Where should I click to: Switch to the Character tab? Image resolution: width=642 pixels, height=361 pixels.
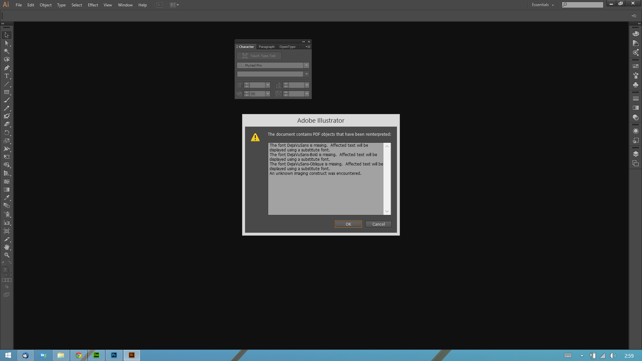click(246, 47)
